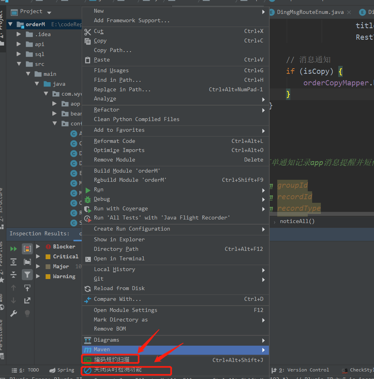This screenshot has width=374, height=379.
Task: Open inspection settings with the wrench icon
Action: [13, 314]
